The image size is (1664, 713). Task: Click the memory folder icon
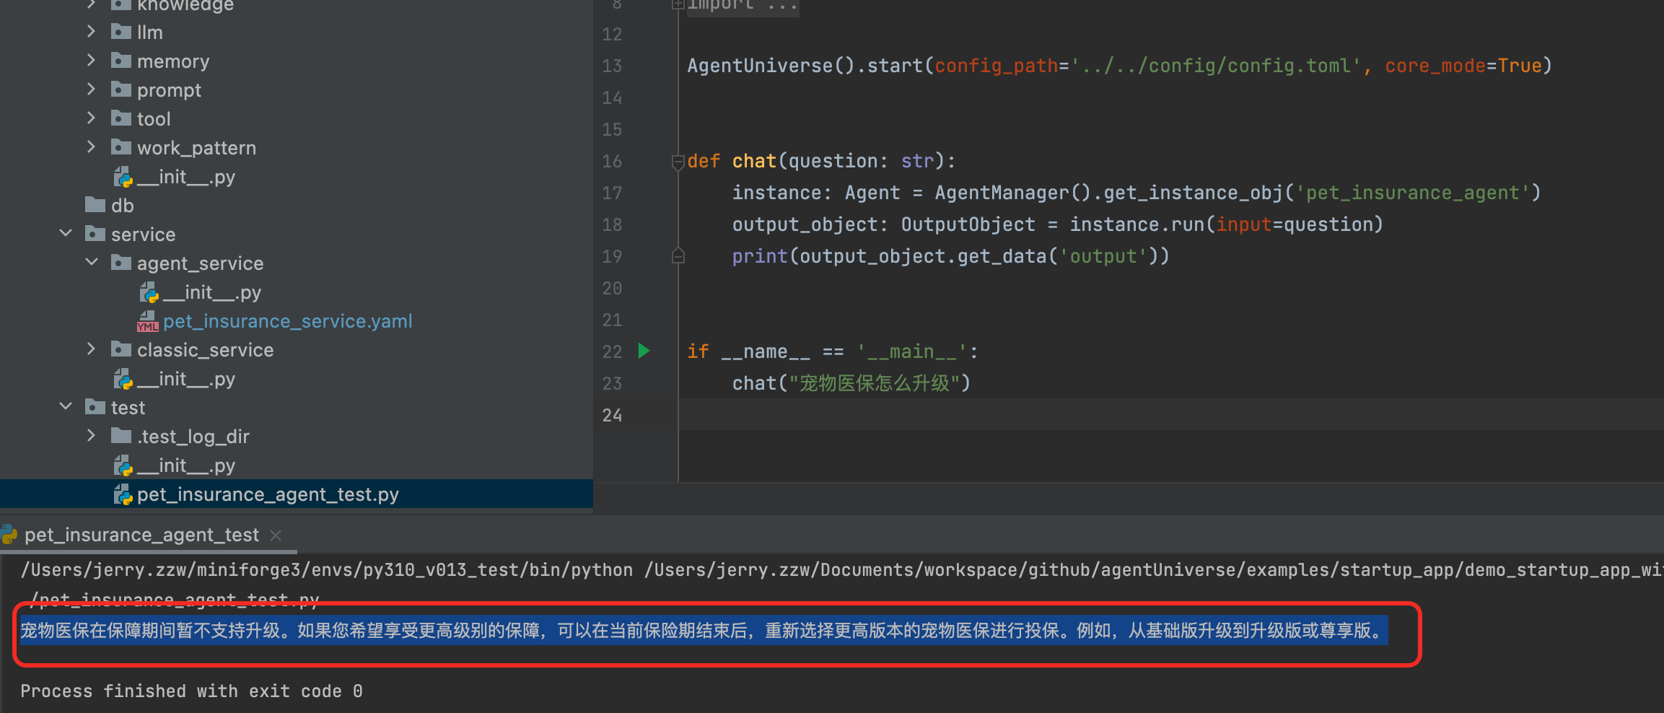pyautogui.click(x=121, y=61)
